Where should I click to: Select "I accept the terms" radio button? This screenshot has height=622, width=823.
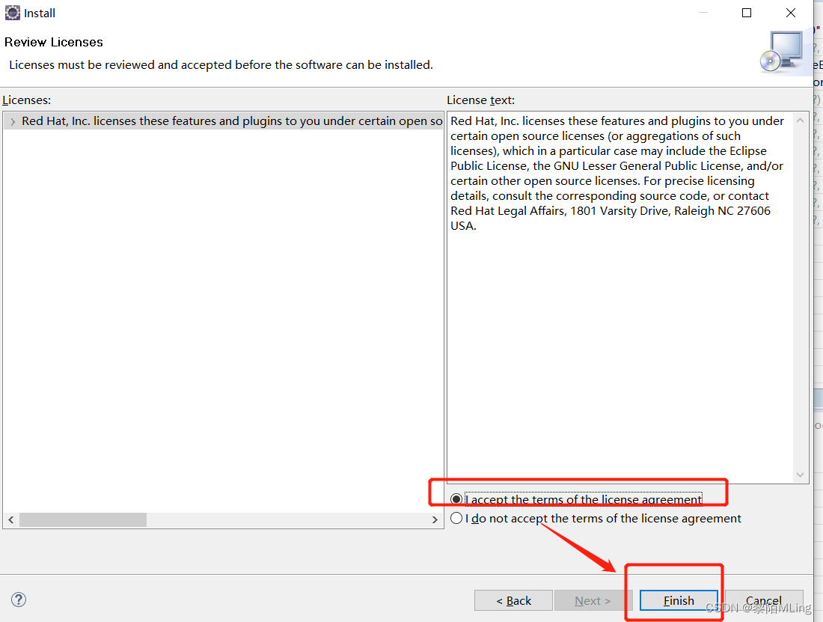pyautogui.click(x=456, y=499)
